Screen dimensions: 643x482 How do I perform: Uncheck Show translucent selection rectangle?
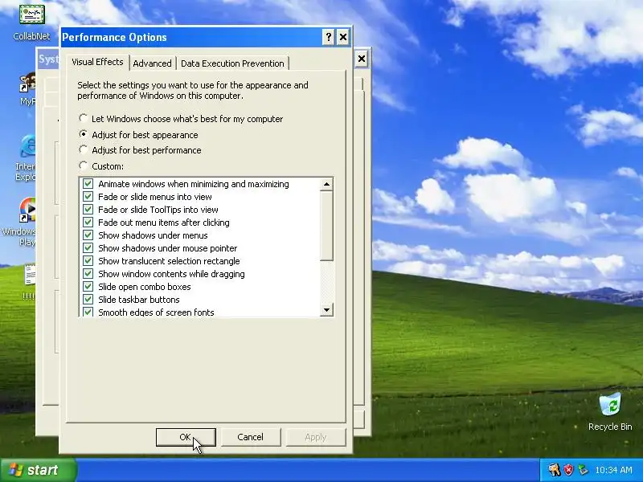tap(88, 260)
